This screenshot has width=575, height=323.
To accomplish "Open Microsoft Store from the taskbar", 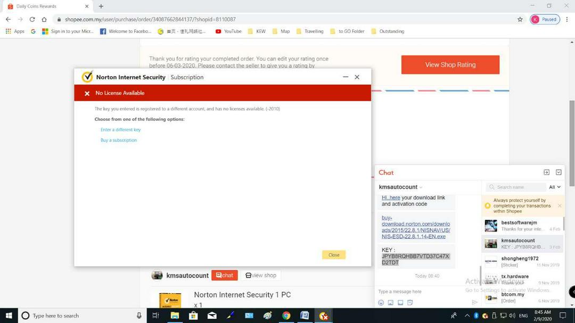I will pos(193,316).
